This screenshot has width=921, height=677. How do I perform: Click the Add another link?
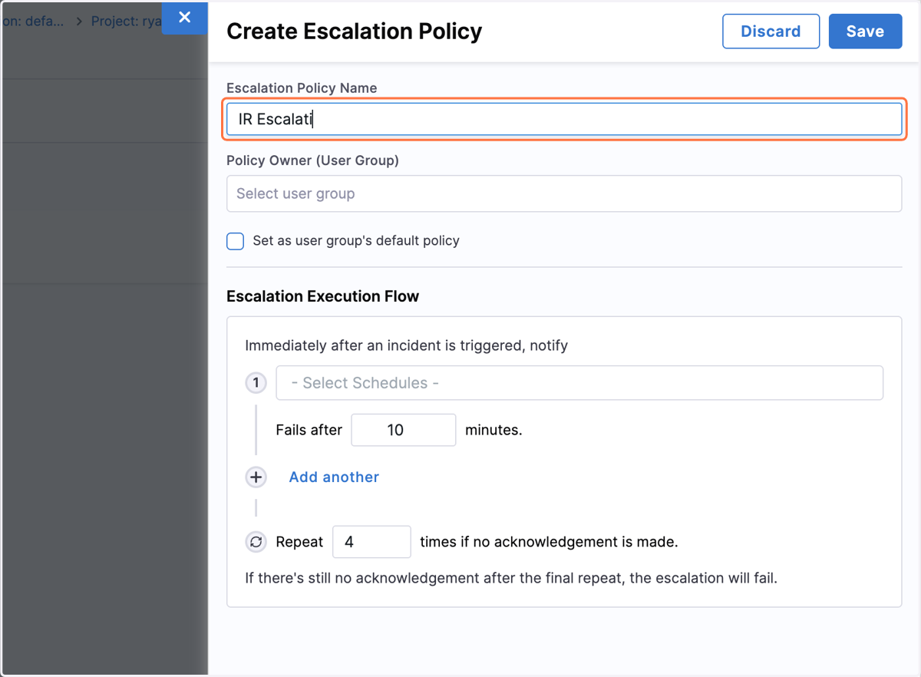pyautogui.click(x=334, y=477)
